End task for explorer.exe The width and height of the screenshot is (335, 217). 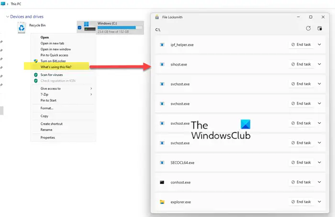(x=301, y=202)
